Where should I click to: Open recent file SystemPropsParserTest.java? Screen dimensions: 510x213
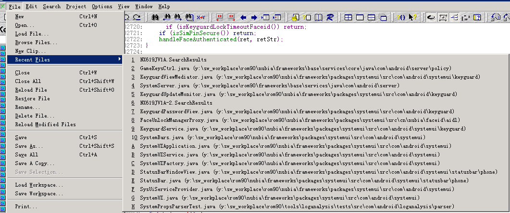coord(316,206)
